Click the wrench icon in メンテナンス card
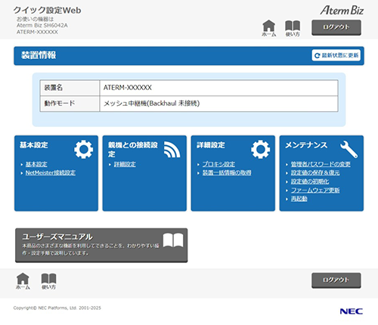The height and width of the screenshot is (325, 378). 349,149
